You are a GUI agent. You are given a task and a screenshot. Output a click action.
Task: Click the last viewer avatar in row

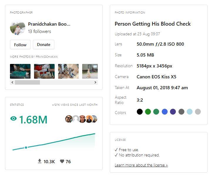94,119
